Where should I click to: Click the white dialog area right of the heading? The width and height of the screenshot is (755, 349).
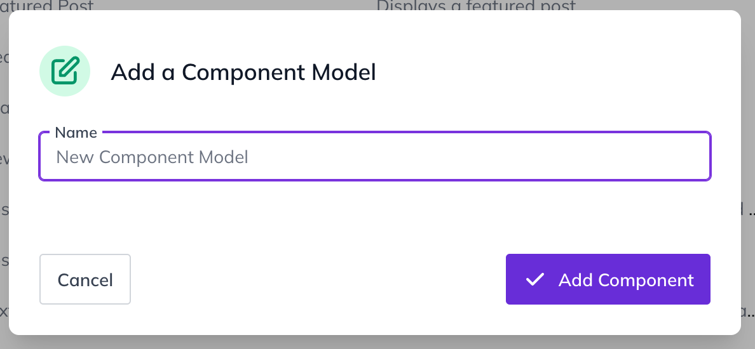(x=554, y=72)
